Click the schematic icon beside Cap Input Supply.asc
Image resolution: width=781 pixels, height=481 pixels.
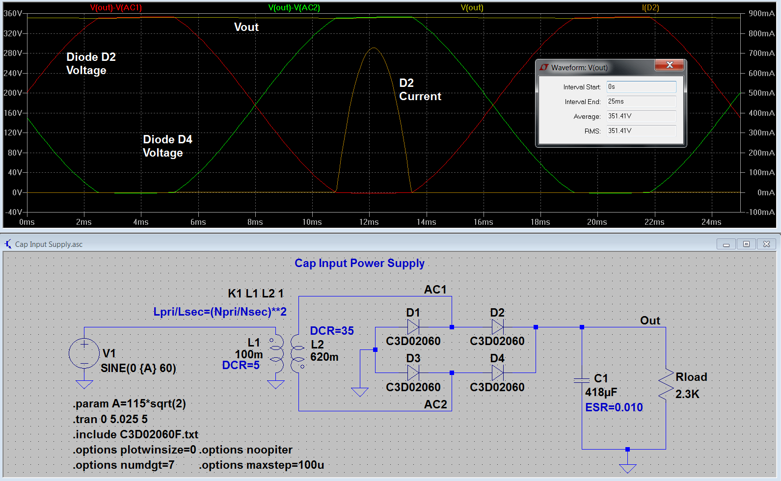click(x=8, y=244)
